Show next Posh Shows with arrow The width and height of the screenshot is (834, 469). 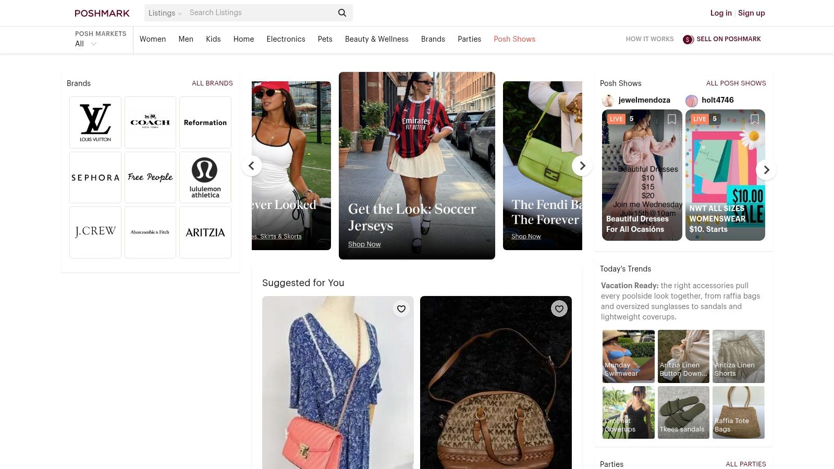pos(766,170)
